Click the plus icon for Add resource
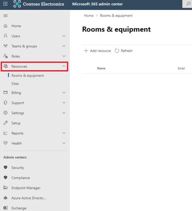192x211 pixels. (x=86, y=51)
